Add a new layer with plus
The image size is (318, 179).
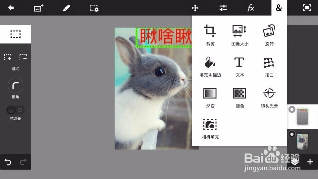click(x=310, y=162)
